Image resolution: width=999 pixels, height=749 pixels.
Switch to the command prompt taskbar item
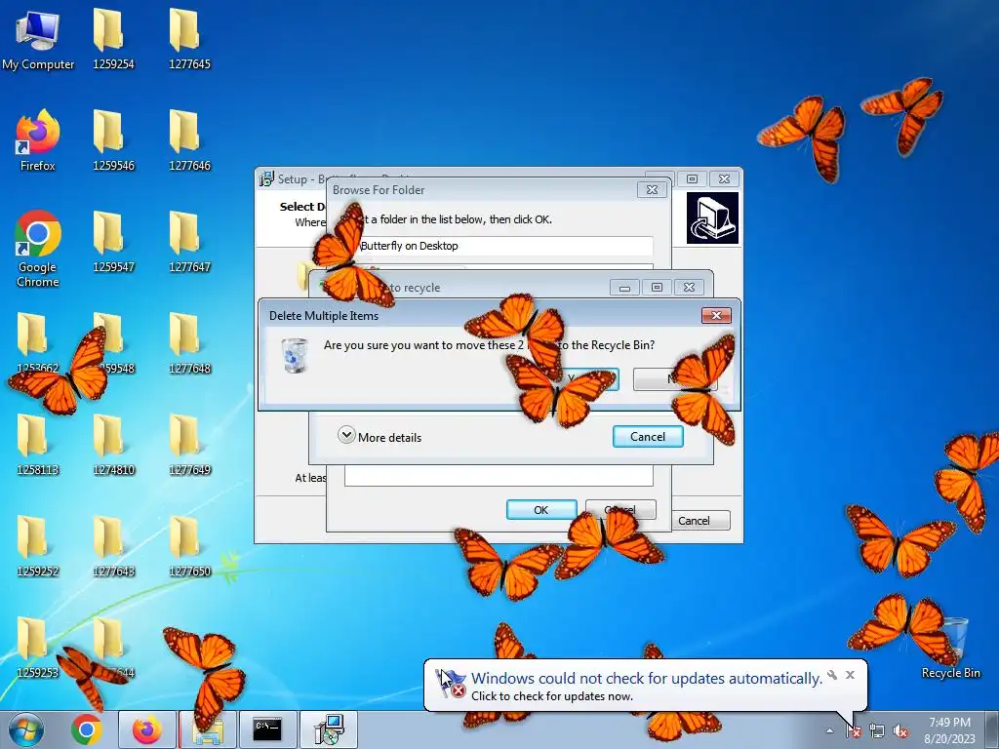pos(267,729)
